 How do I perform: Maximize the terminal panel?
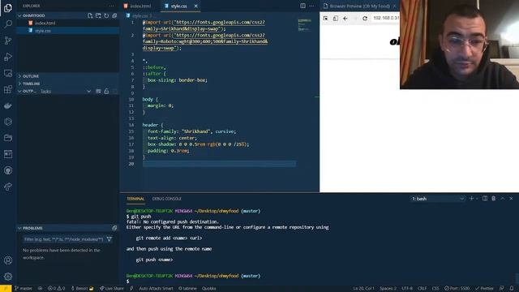click(x=503, y=198)
